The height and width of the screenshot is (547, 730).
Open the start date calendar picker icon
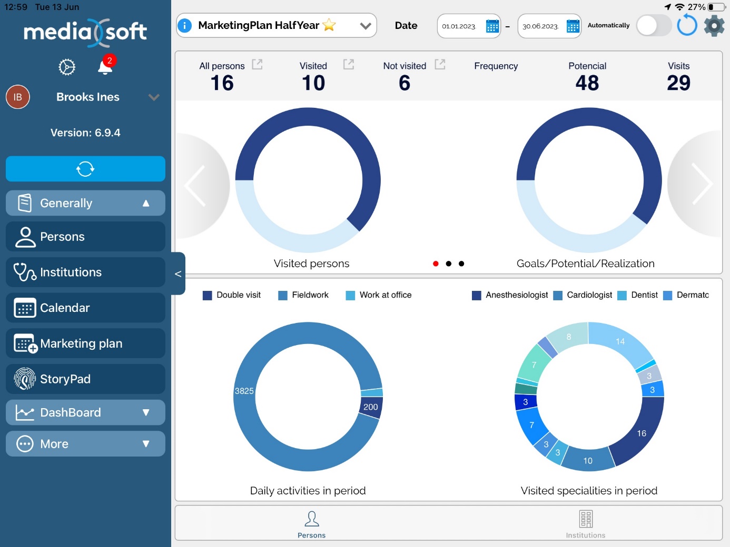click(x=492, y=26)
